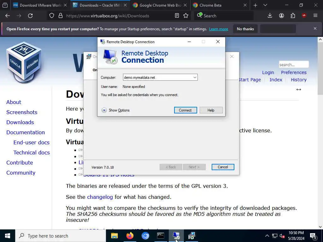Open the History link
This screenshot has width=323, height=242.
[298, 80]
